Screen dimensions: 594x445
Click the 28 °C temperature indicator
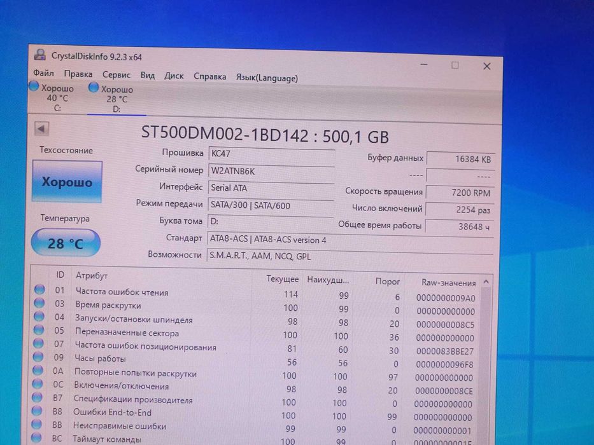66,243
